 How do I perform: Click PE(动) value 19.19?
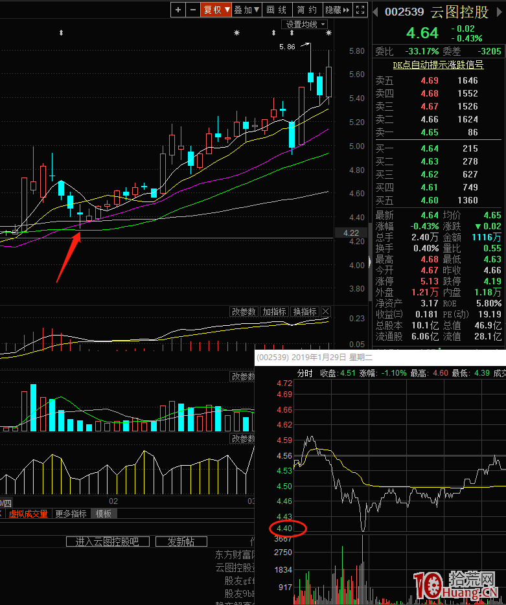click(x=489, y=314)
